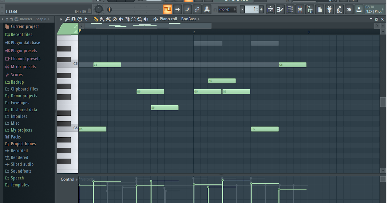387x203 pixels.
Task: Select the C6 note in the piano roll
Action: pos(106,64)
